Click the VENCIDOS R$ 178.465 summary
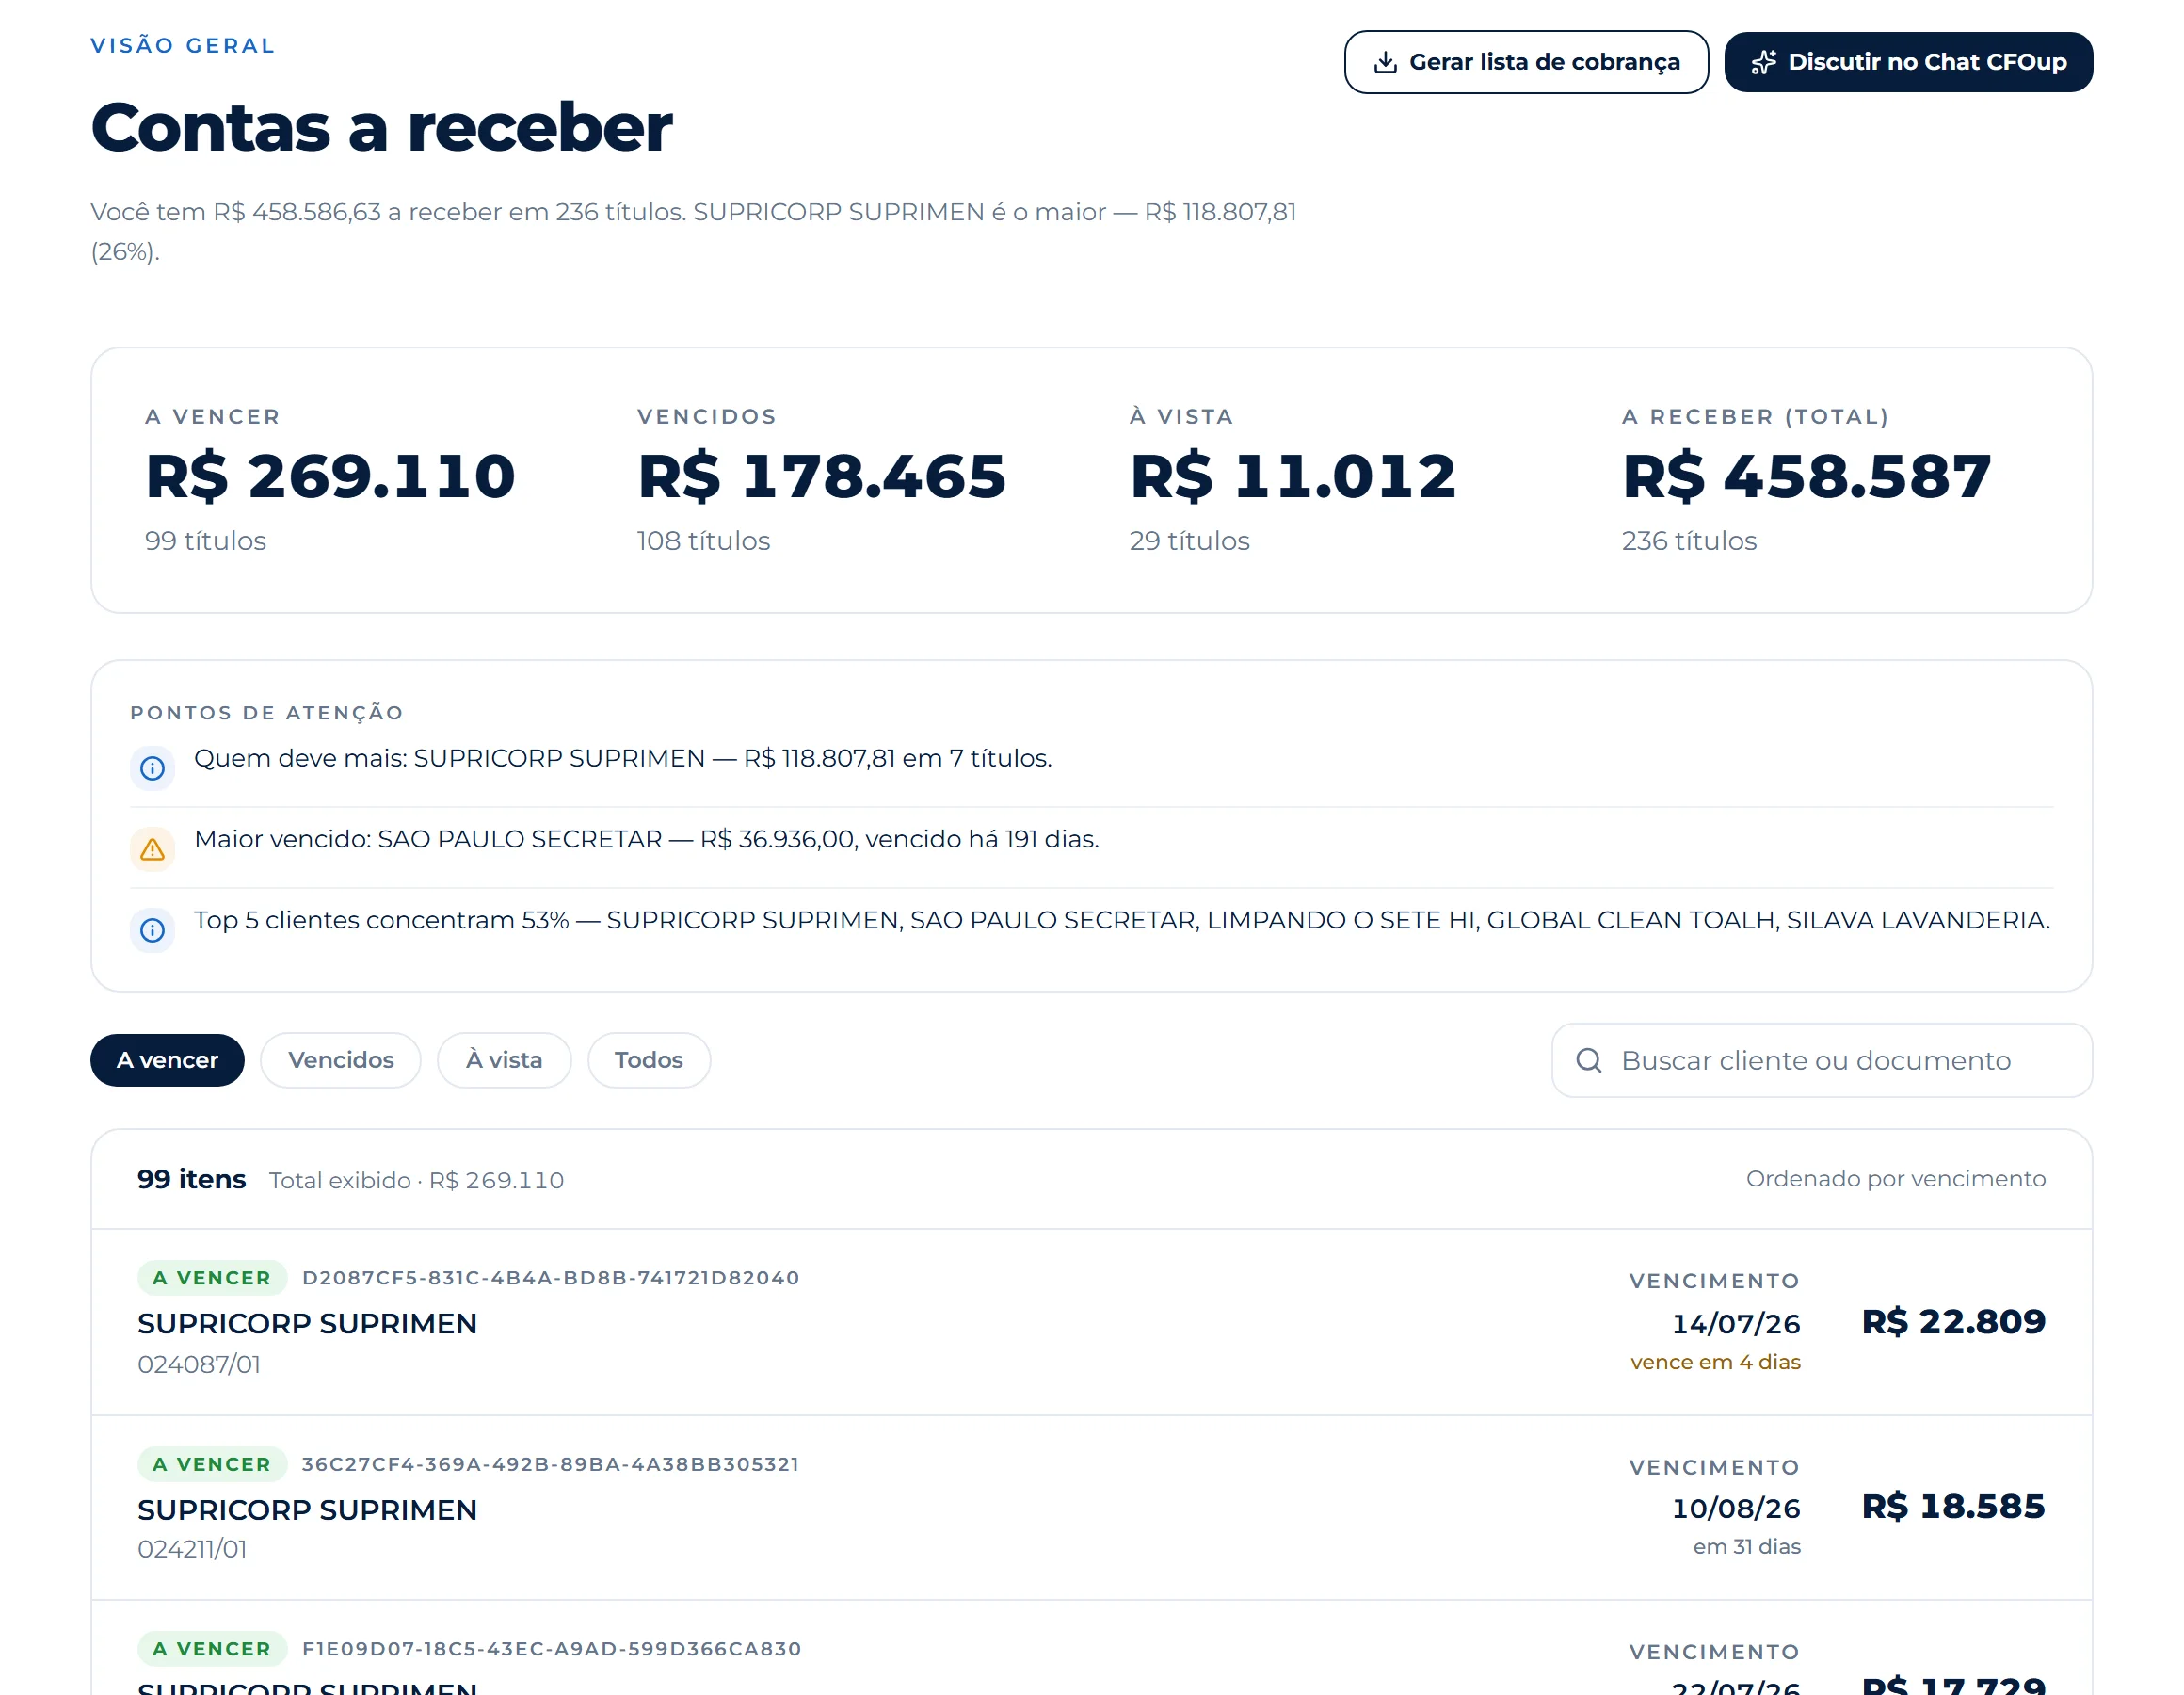The height and width of the screenshot is (1695, 2184). (822, 478)
